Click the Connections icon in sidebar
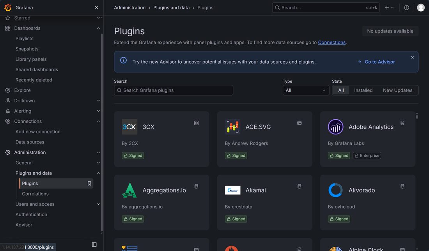Viewport: 429px width, 251px height. pyautogui.click(x=8, y=121)
